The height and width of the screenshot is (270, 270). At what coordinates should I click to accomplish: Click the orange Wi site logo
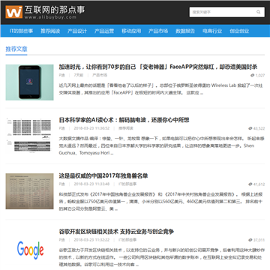pos(14,12)
